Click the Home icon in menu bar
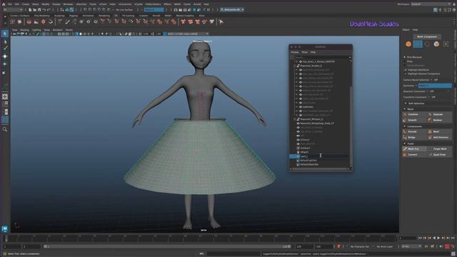The width and height of the screenshot is (457, 257). coord(4,4)
